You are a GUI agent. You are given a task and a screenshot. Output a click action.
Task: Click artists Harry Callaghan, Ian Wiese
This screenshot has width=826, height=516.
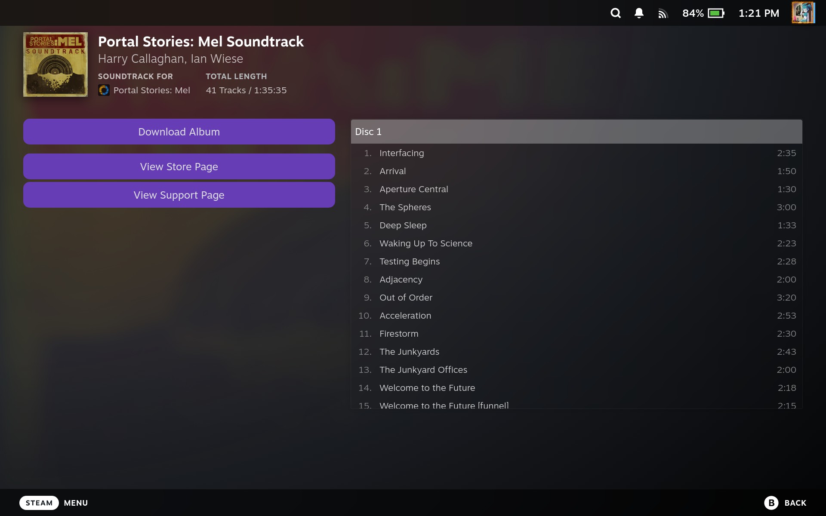click(x=170, y=59)
